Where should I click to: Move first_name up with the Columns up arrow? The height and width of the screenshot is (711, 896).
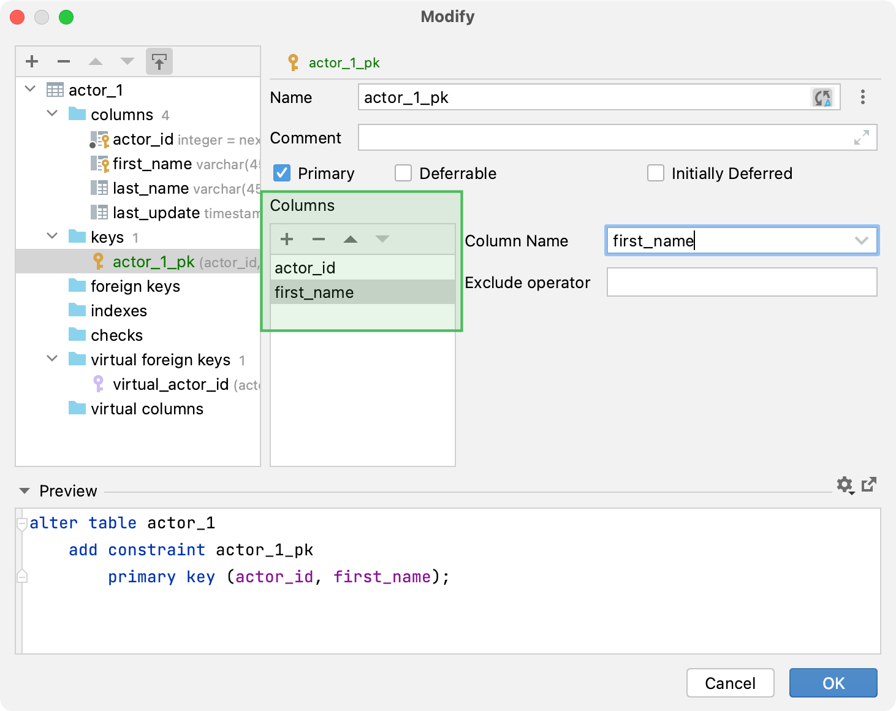click(x=350, y=238)
